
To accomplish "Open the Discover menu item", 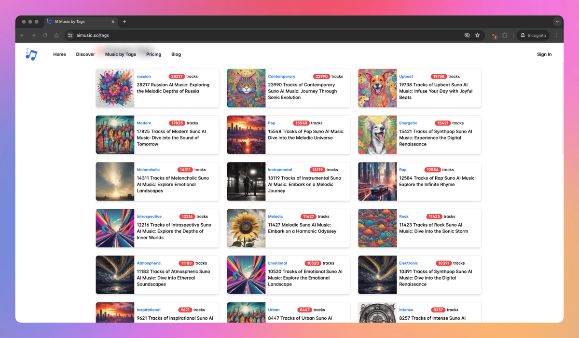I will coord(85,54).
